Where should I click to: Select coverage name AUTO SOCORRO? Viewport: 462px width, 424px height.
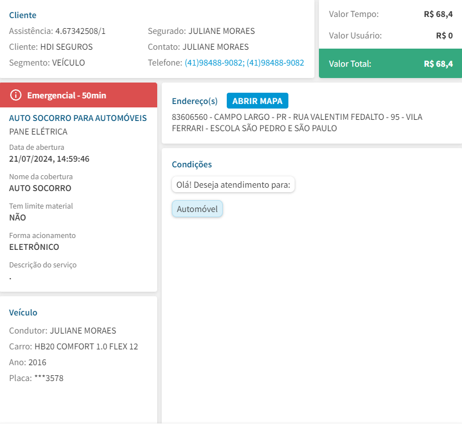(x=40, y=188)
